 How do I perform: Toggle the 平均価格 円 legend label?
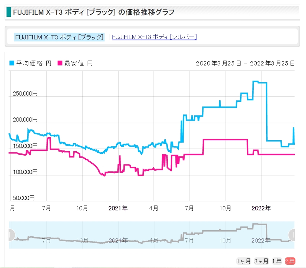tap(33, 63)
